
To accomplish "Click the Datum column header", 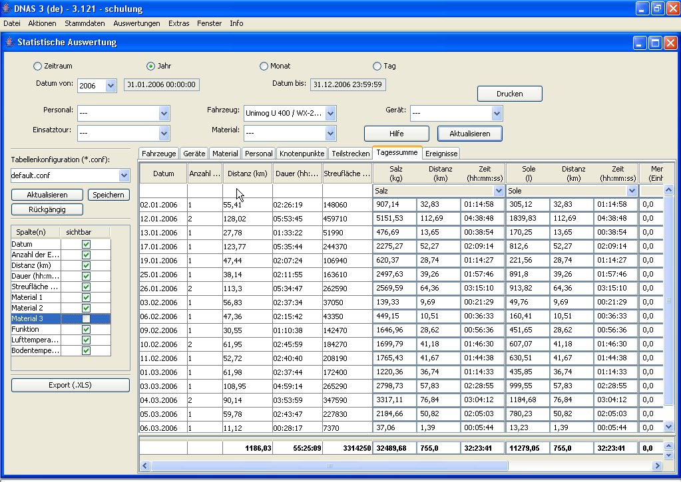I will pyautogui.click(x=163, y=174).
